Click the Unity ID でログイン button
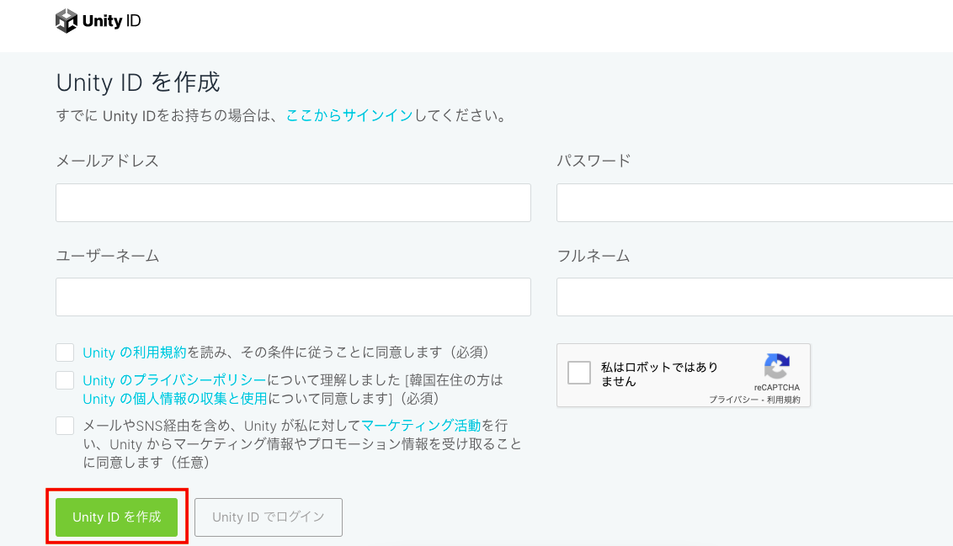Screen dimensions: 953x546 click(269, 517)
